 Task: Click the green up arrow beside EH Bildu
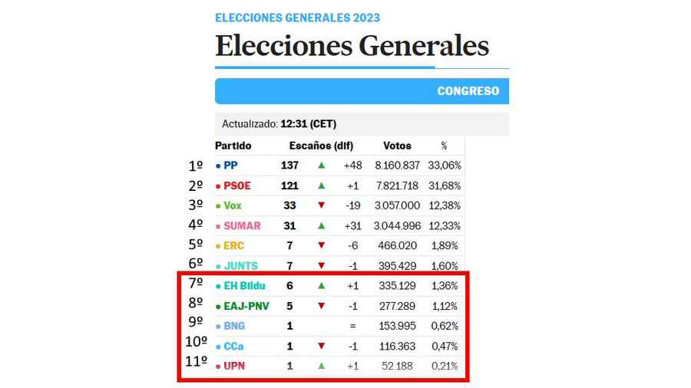click(321, 285)
